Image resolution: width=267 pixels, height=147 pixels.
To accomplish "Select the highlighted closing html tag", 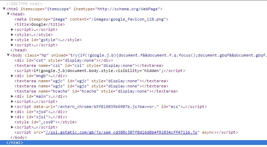I will pos(133,143).
